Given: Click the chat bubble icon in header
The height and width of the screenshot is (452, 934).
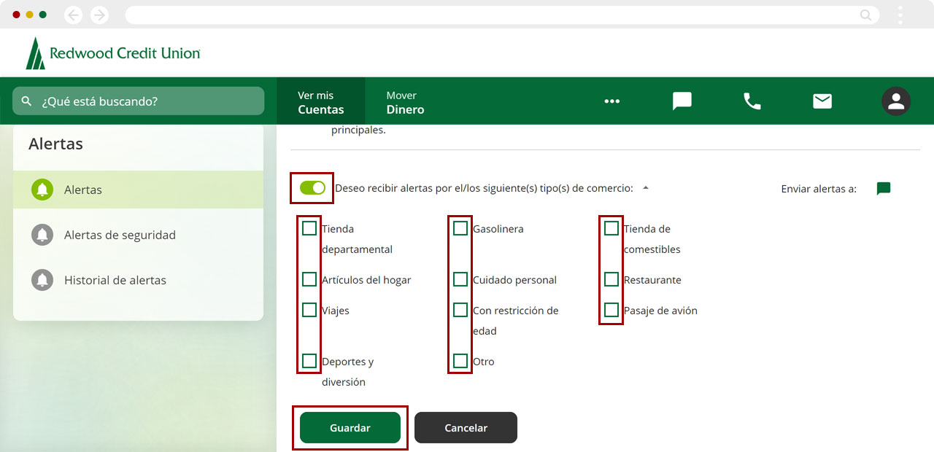Looking at the screenshot, I should tap(682, 101).
